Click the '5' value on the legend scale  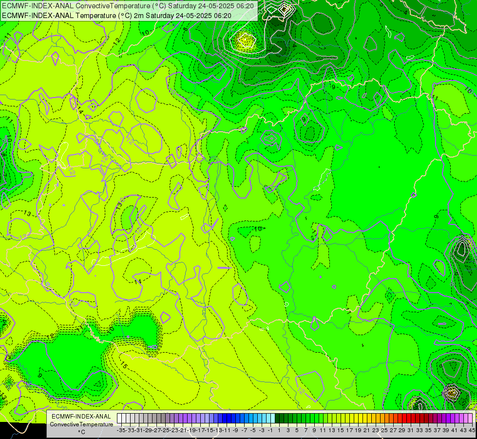coord(297,430)
